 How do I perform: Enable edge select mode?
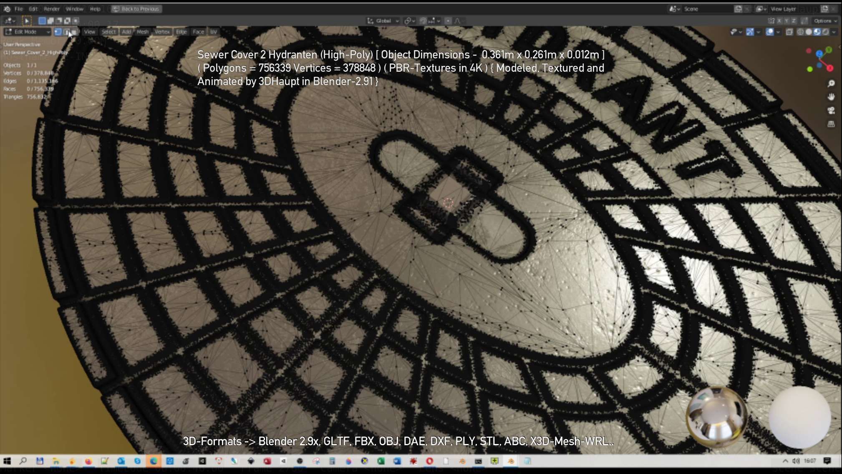66,32
